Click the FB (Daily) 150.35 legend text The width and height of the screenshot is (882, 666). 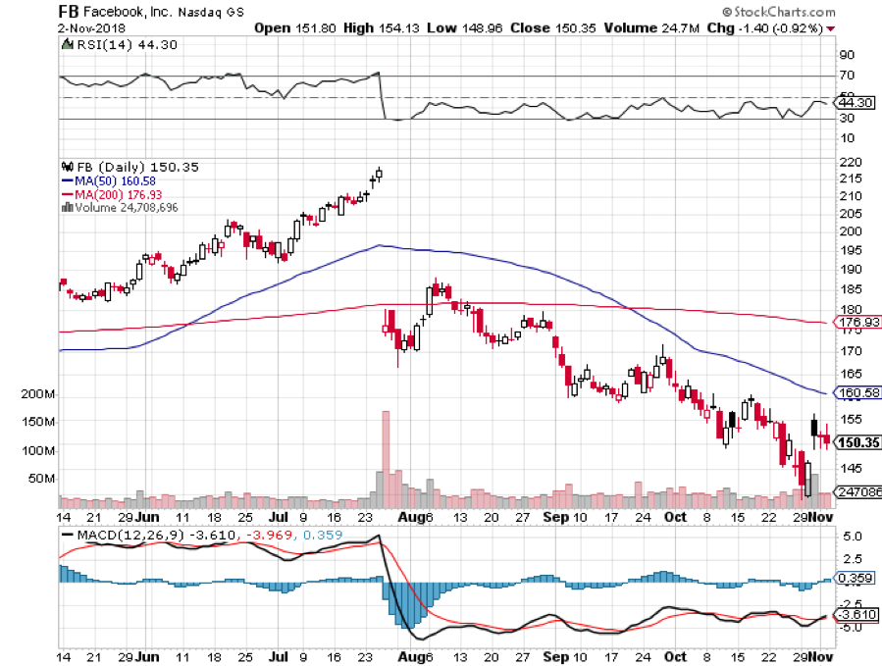tap(137, 167)
